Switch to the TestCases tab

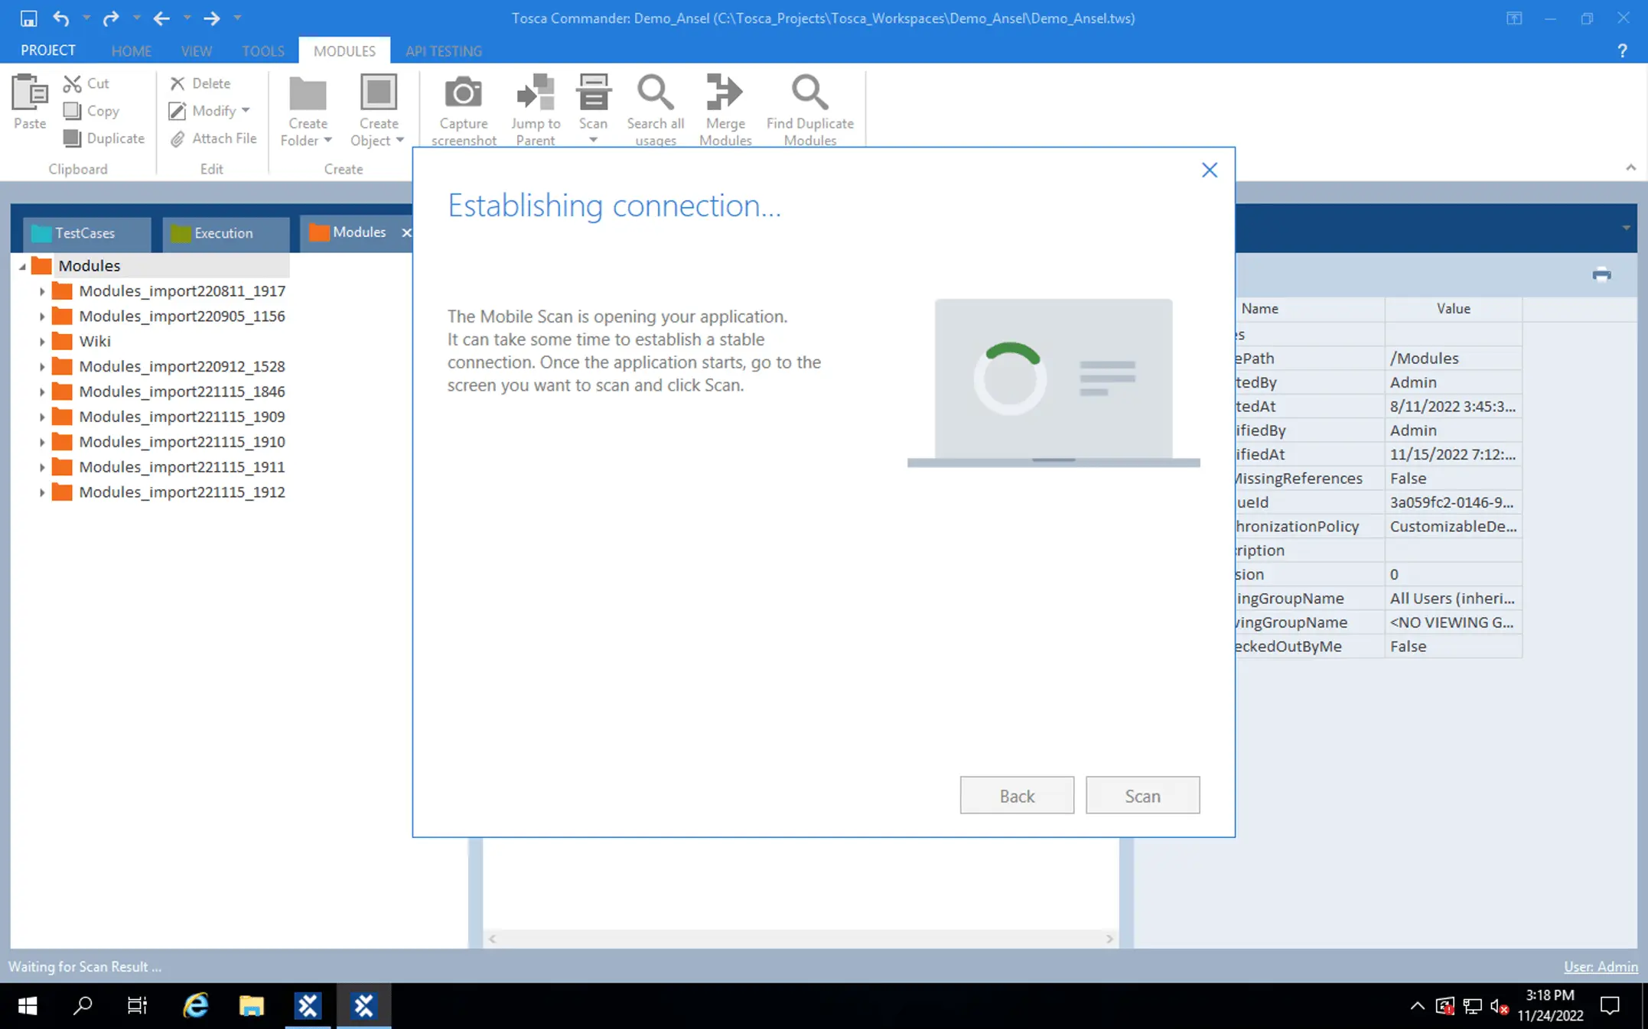coord(84,233)
